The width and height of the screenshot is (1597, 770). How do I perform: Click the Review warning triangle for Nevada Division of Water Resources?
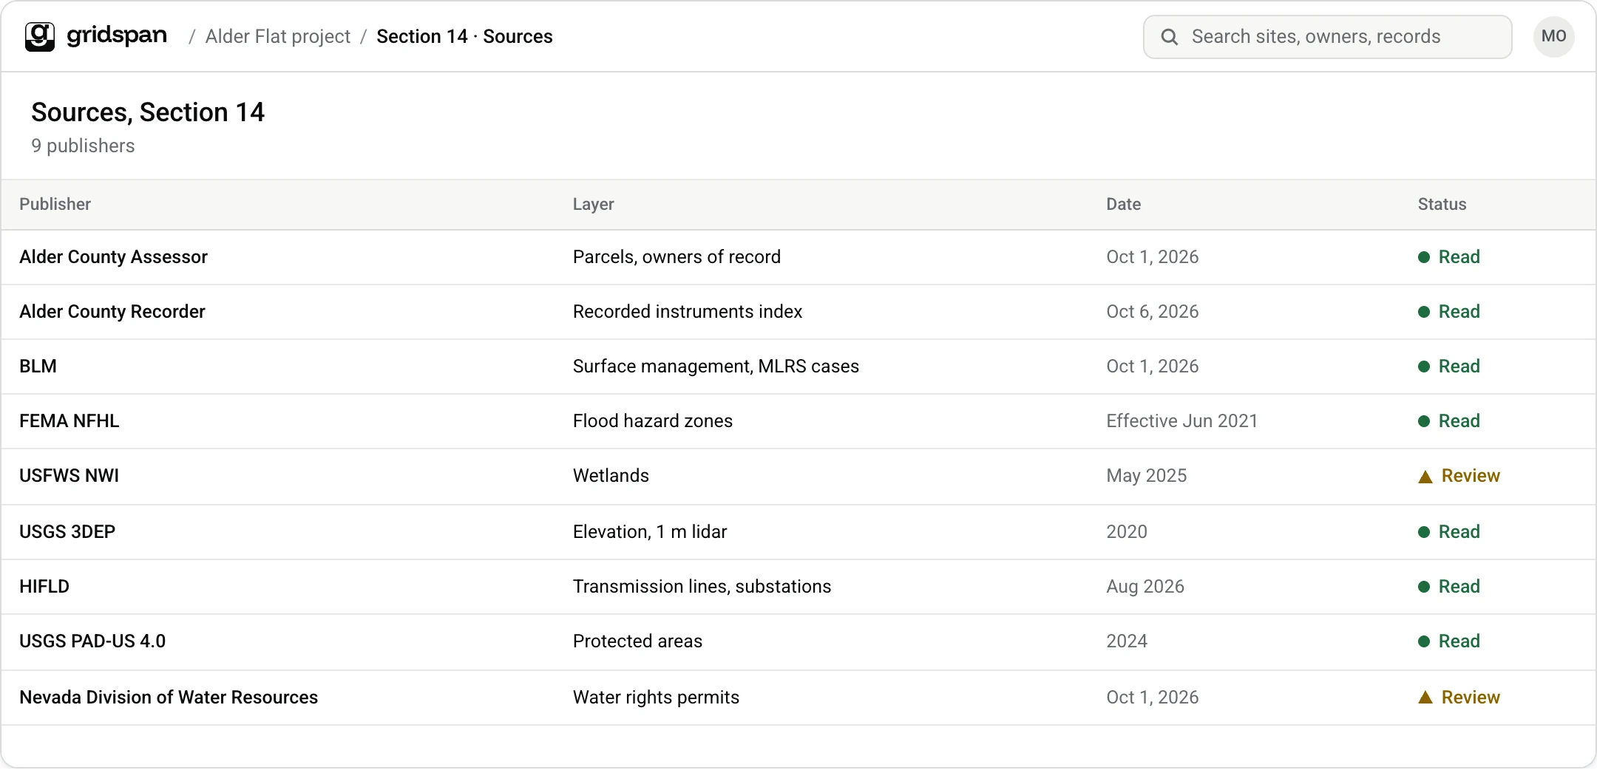[x=1425, y=698]
